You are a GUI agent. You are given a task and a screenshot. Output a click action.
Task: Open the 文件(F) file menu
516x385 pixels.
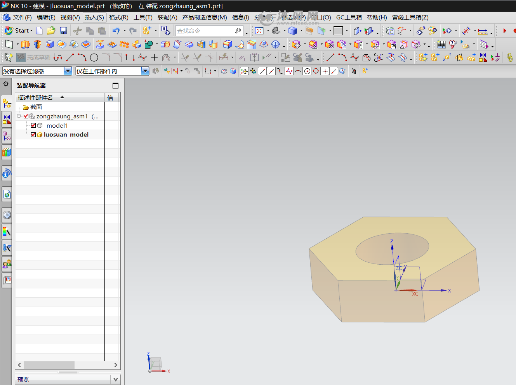tap(22, 17)
